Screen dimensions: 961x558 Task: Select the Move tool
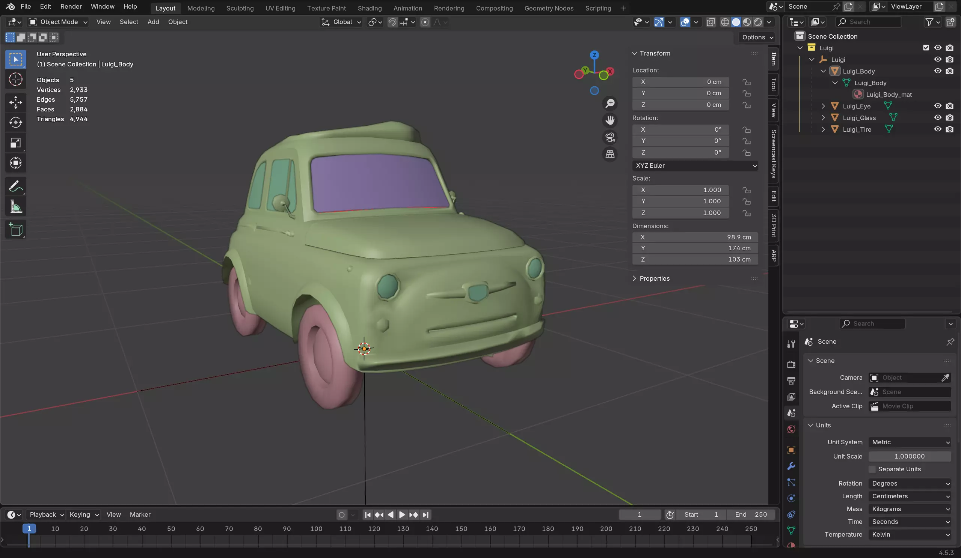point(16,102)
